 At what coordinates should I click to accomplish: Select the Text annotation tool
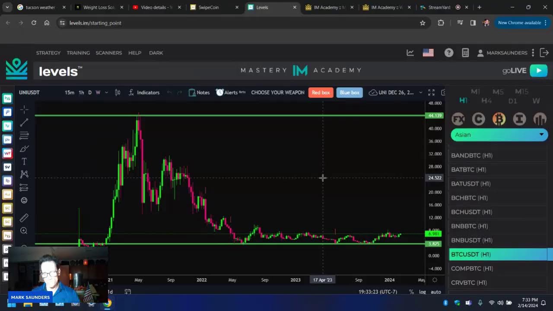point(24,161)
